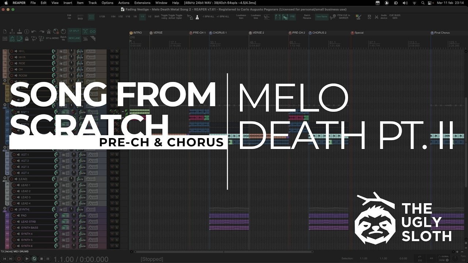
Task: Click the +1 BPM ALL action
Action: [223, 17]
